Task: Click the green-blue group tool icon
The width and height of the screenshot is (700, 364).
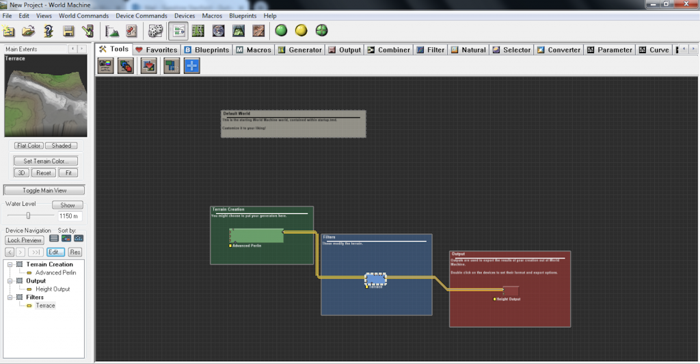Action: tap(172, 66)
